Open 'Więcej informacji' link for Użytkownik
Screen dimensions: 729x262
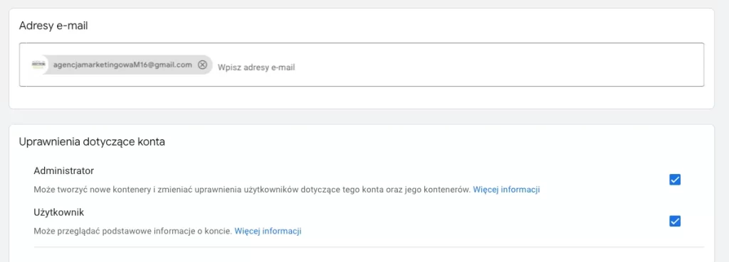tap(268, 231)
